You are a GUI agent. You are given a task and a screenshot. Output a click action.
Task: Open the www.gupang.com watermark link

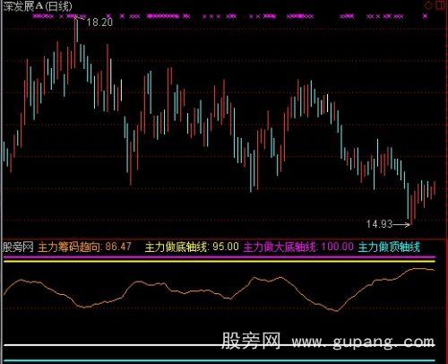(363, 342)
